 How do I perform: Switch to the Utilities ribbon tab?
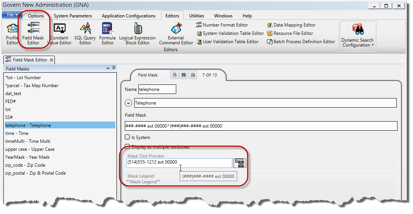click(x=196, y=16)
